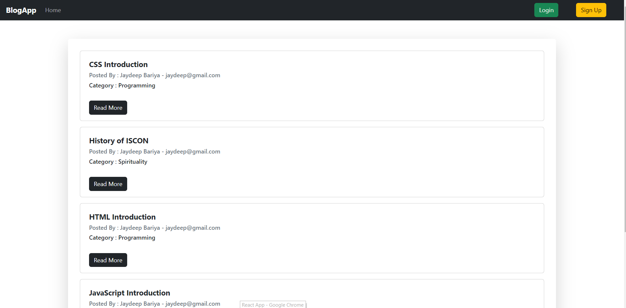
Task: Open the JavaScript Introduction post title
Action: (x=129, y=293)
